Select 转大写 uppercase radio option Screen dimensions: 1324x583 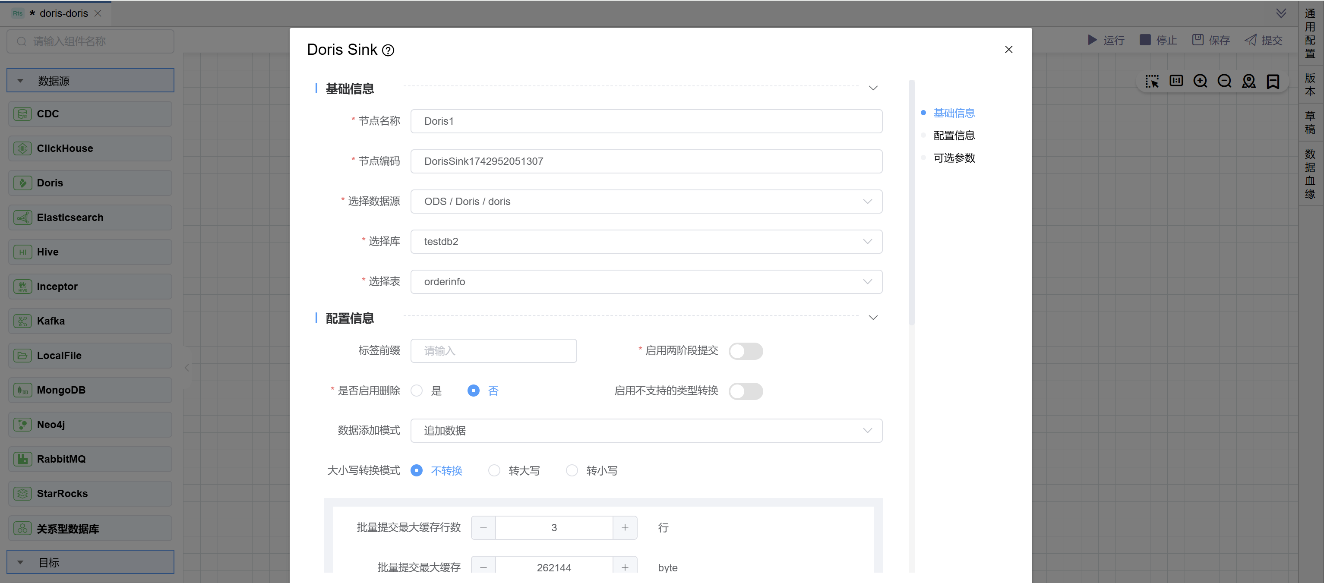pyautogui.click(x=494, y=470)
